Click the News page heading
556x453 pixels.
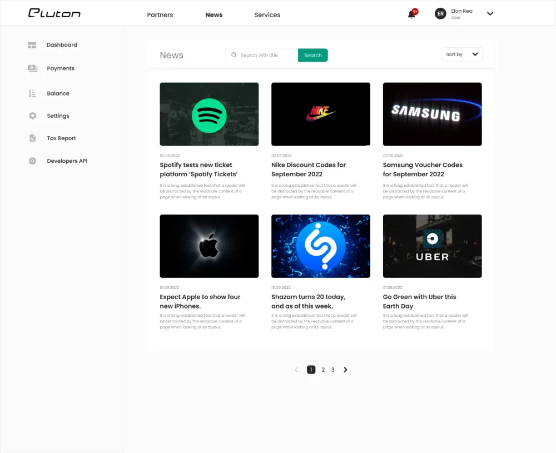tap(172, 55)
